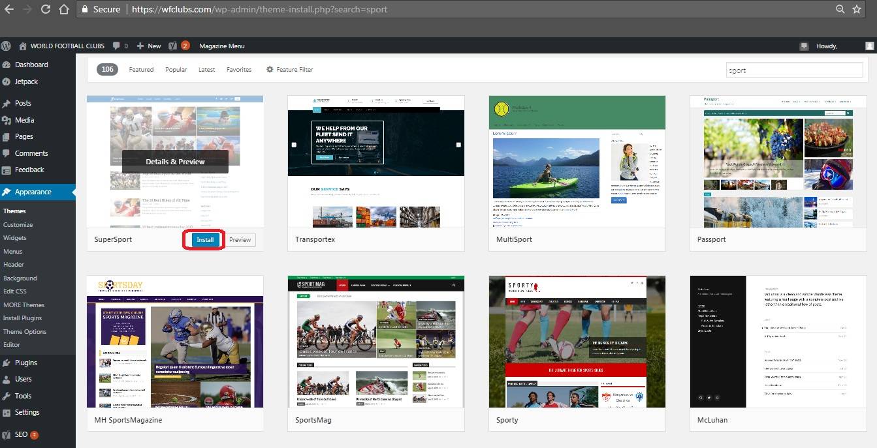
Task: Click the user avatar in the admin bar
Action: pos(869,46)
